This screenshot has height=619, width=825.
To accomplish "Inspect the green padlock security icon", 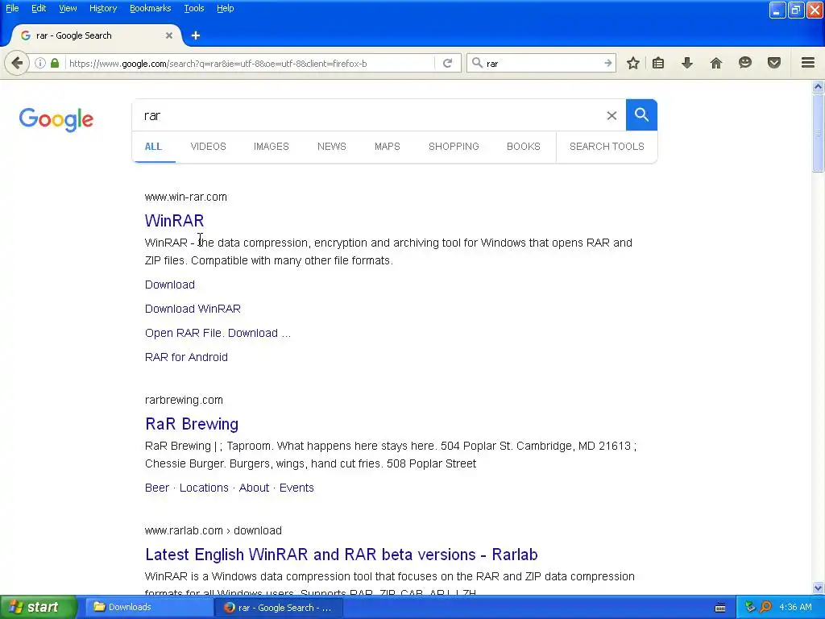I will pyautogui.click(x=55, y=63).
